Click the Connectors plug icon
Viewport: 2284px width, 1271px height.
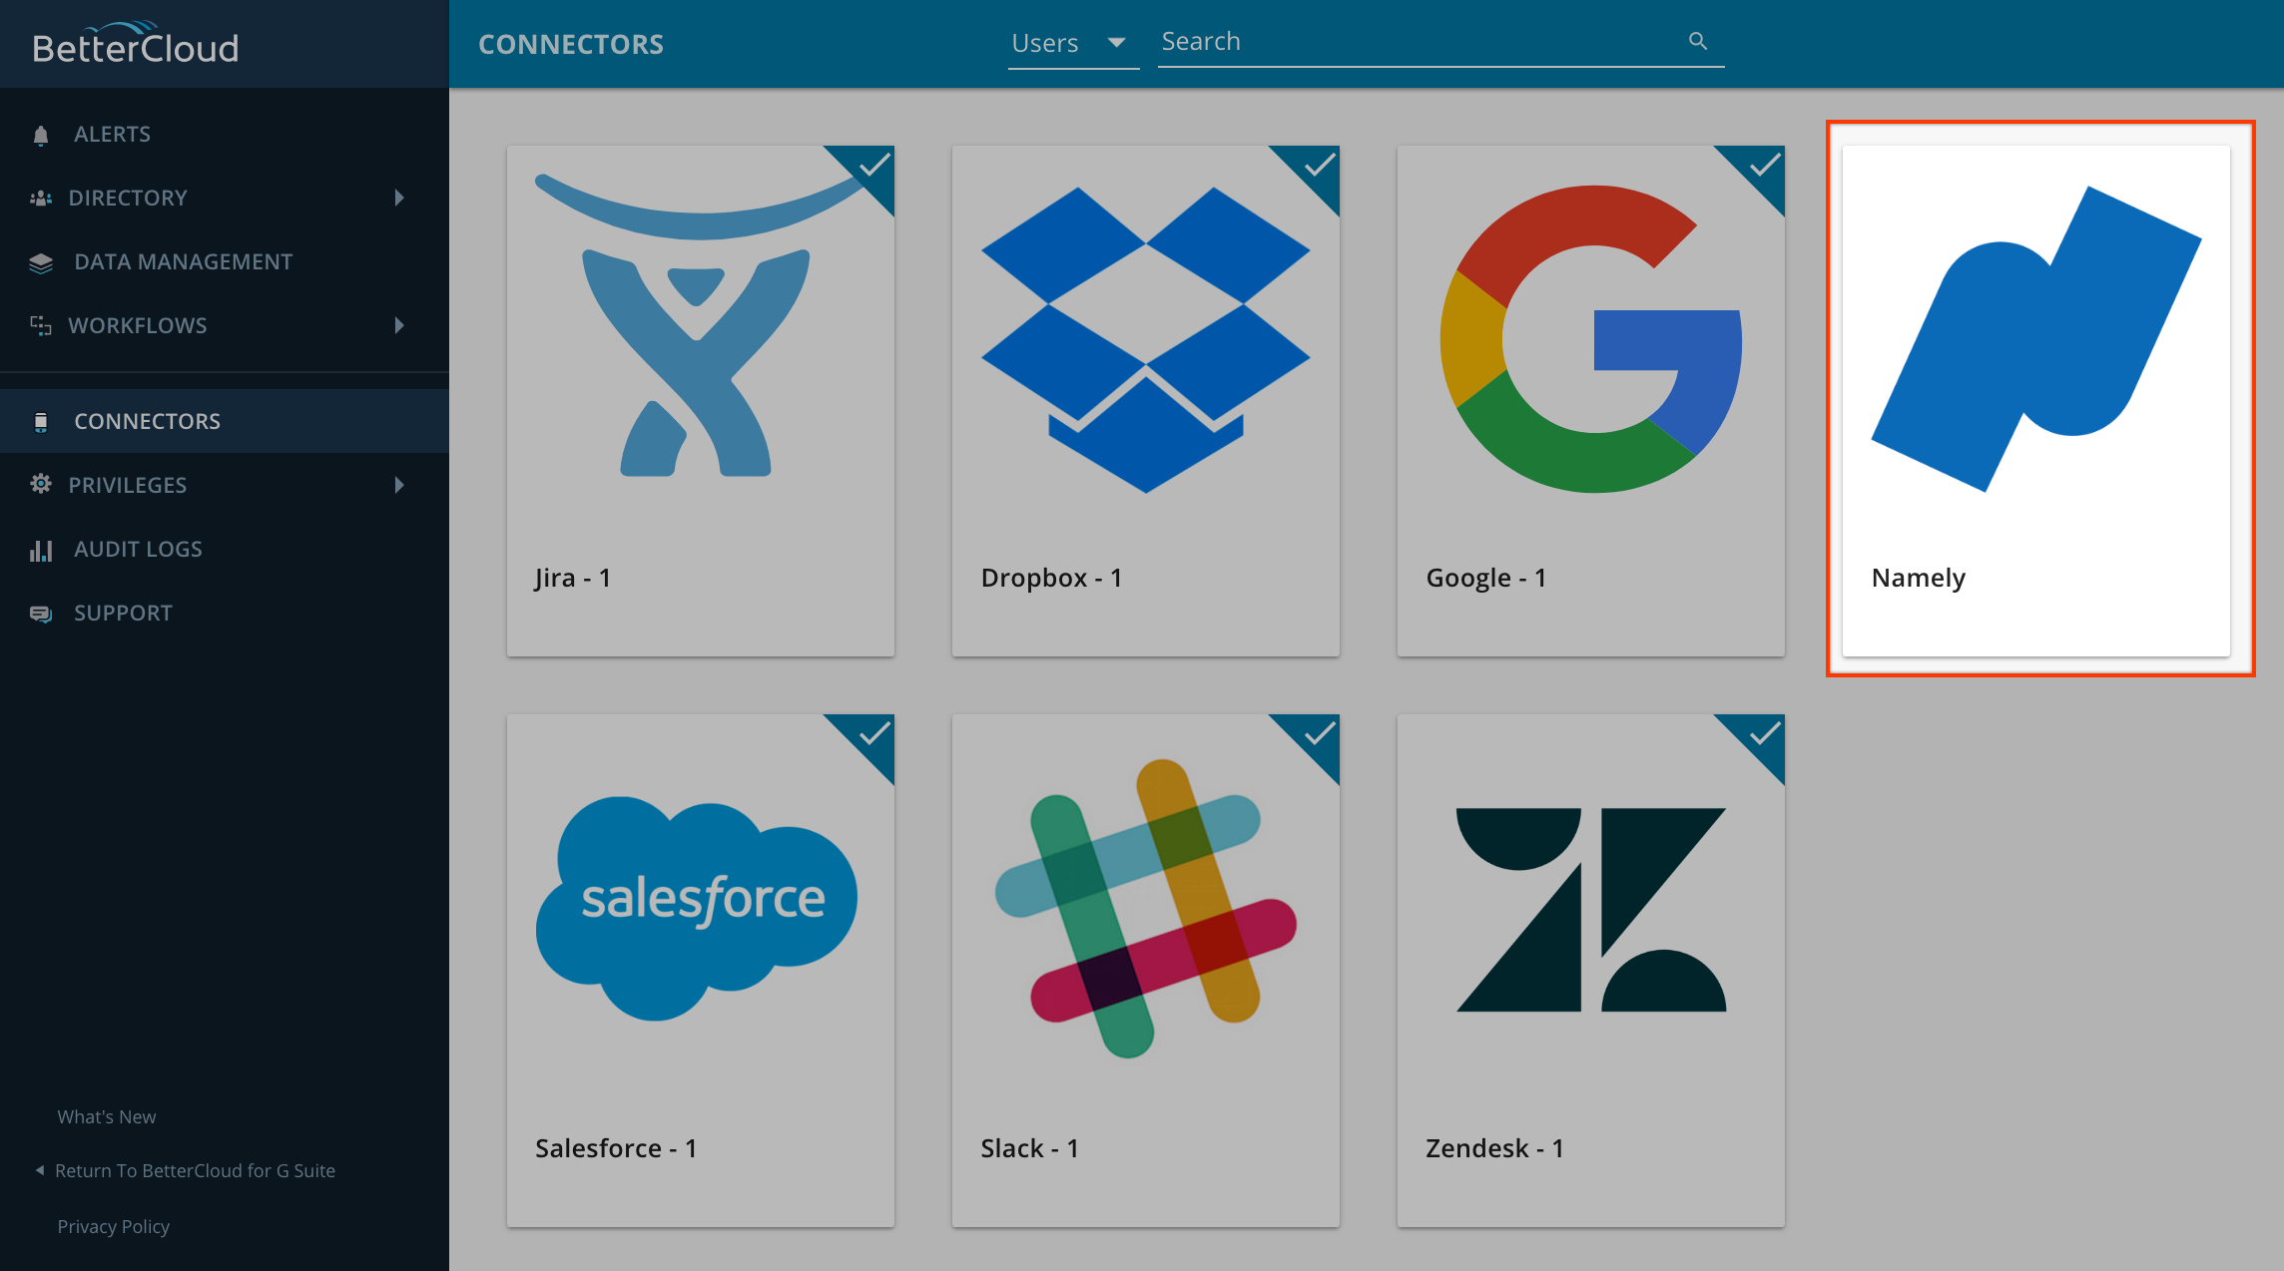41,422
